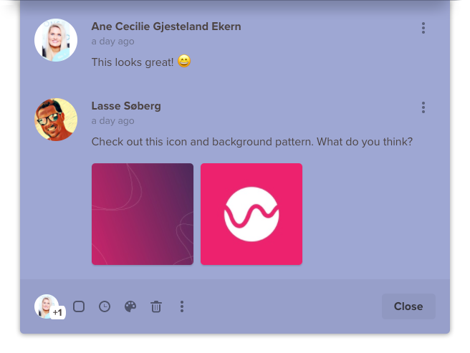Open options menu for Lasse Søberg's comment
The image size is (470, 353).
click(423, 107)
